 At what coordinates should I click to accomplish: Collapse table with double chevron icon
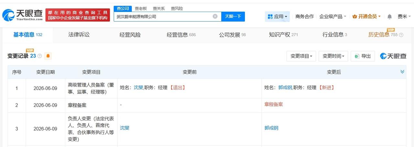(402, 72)
